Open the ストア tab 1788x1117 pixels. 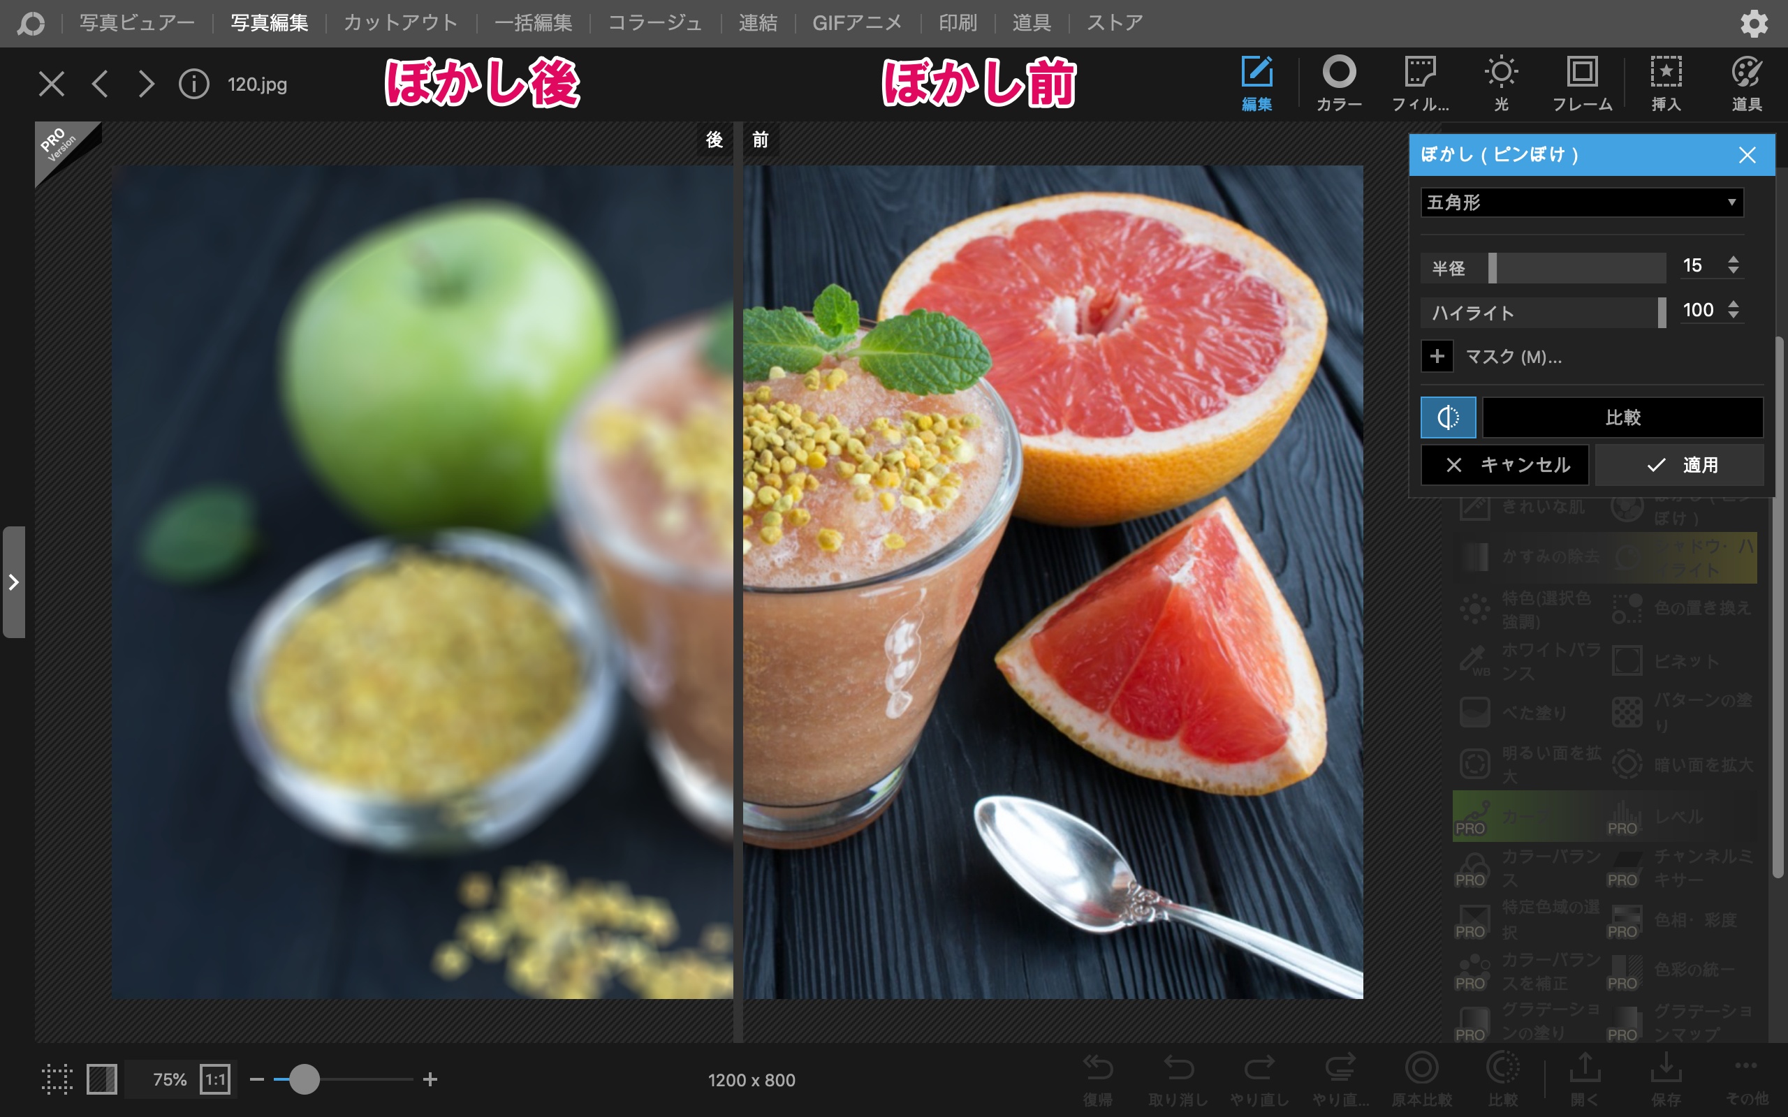[1114, 23]
